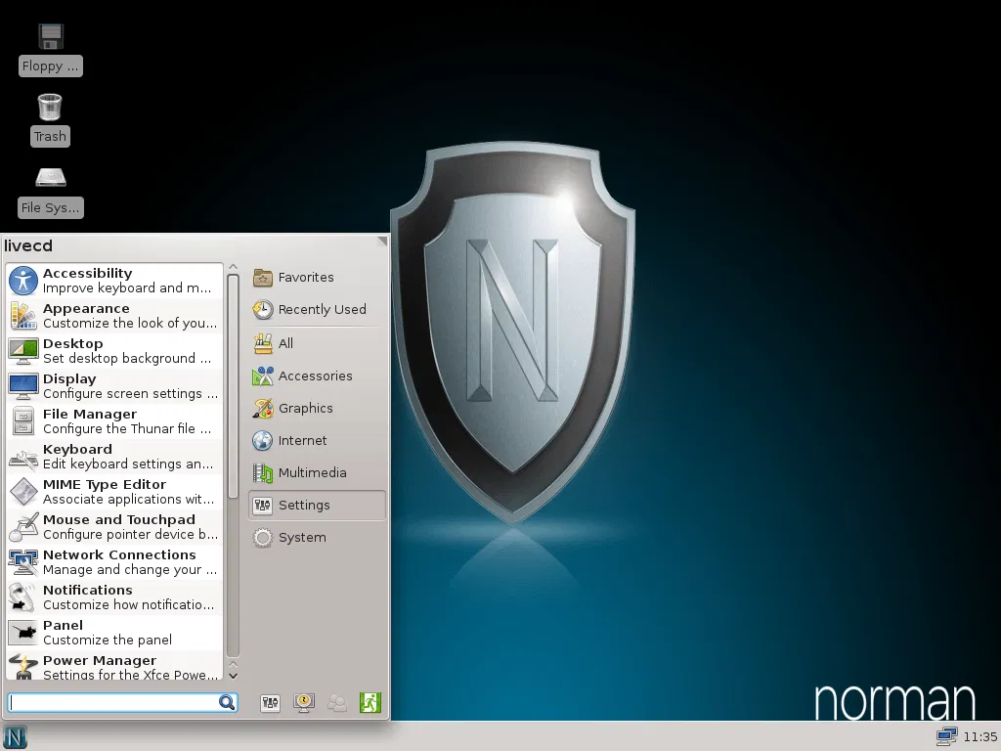The width and height of the screenshot is (1001, 751).
Task: Click scroll-up arrow of application list
Action: point(233,267)
